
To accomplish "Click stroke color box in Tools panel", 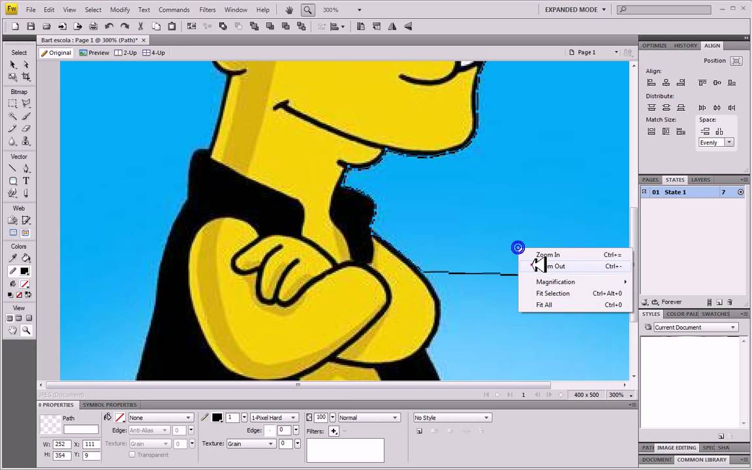I will [x=24, y=271].
